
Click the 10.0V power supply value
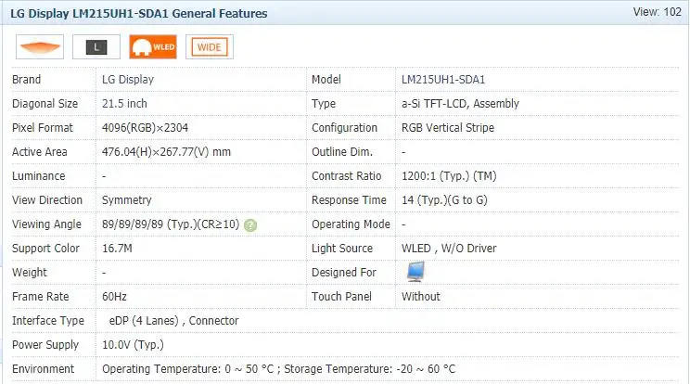[x=133, y=345]
